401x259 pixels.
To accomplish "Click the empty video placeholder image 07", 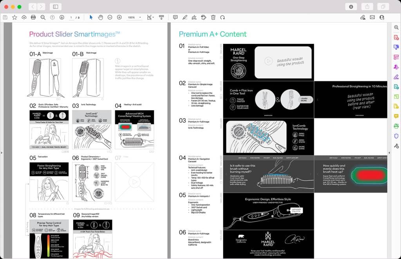I will (135, 182).
